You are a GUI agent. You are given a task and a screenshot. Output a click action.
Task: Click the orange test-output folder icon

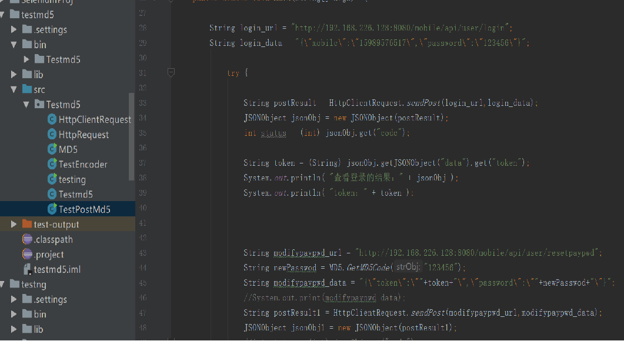27,224
